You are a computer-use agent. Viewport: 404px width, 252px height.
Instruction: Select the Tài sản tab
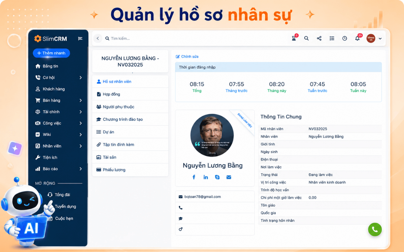coord(130,157)
